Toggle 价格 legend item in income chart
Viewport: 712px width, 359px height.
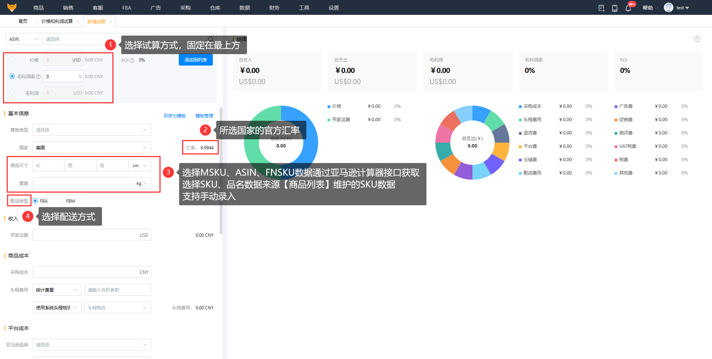[x=334, y=106]
